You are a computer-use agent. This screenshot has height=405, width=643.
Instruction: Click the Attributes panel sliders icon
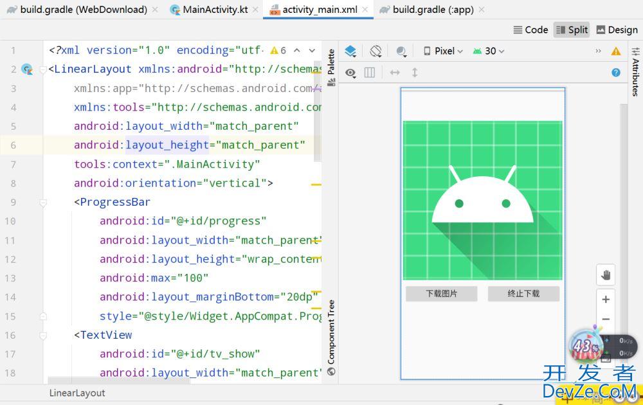(x=635, y=51)
